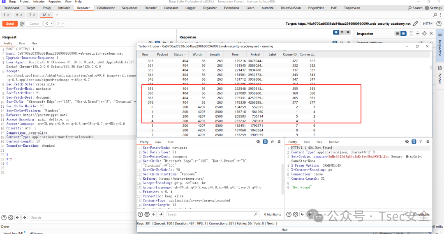Click Inspector expand all sections icon
This screenshot has width=444, height=234.
[x=411, y=33]
